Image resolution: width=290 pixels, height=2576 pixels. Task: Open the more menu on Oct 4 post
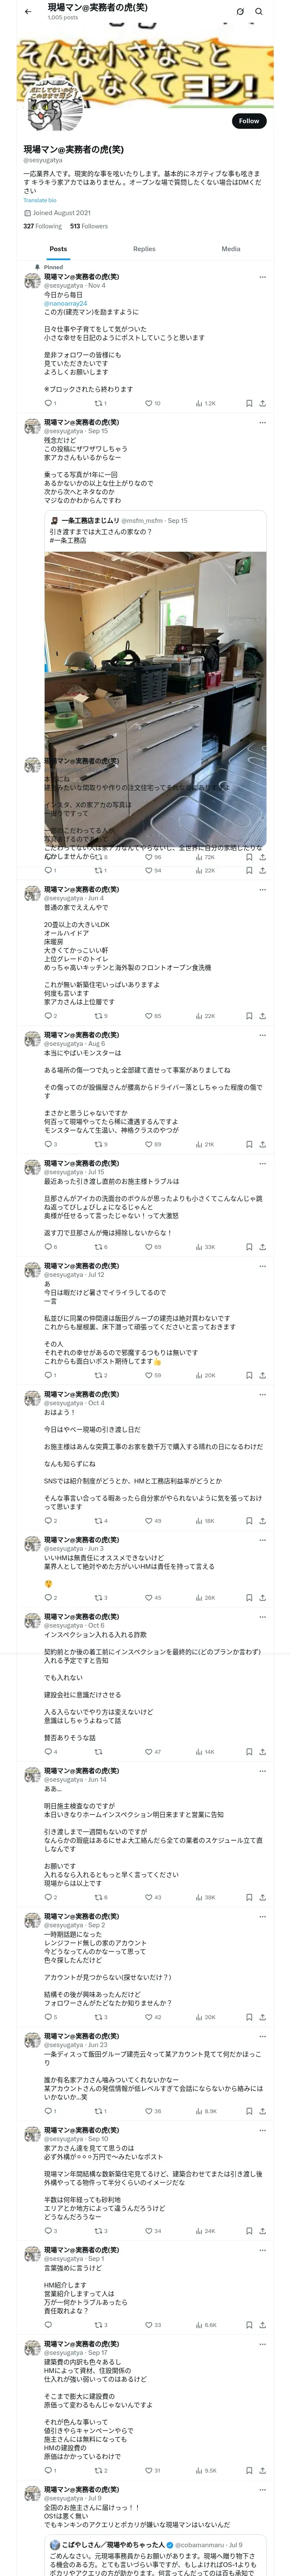tap(262, 1394)
